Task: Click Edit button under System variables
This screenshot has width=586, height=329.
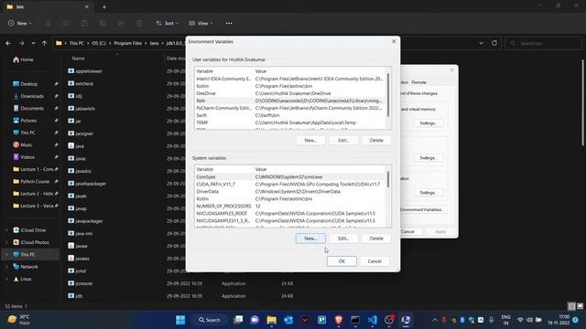Action: 343,239
